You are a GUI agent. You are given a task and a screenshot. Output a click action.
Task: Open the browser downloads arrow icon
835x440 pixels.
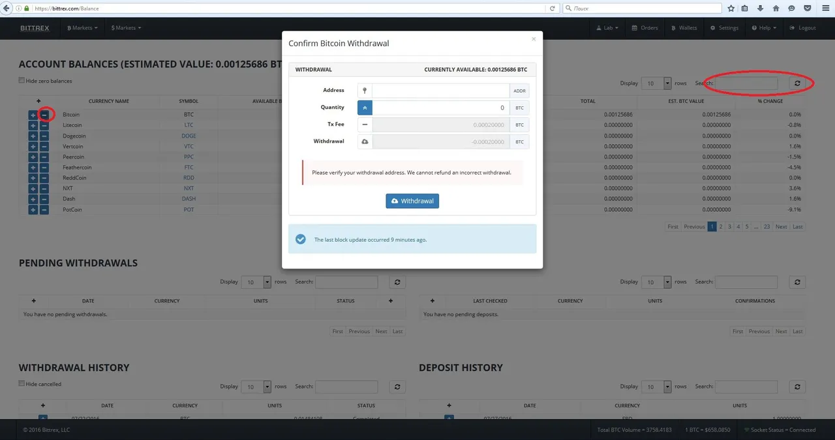(761, 8)
